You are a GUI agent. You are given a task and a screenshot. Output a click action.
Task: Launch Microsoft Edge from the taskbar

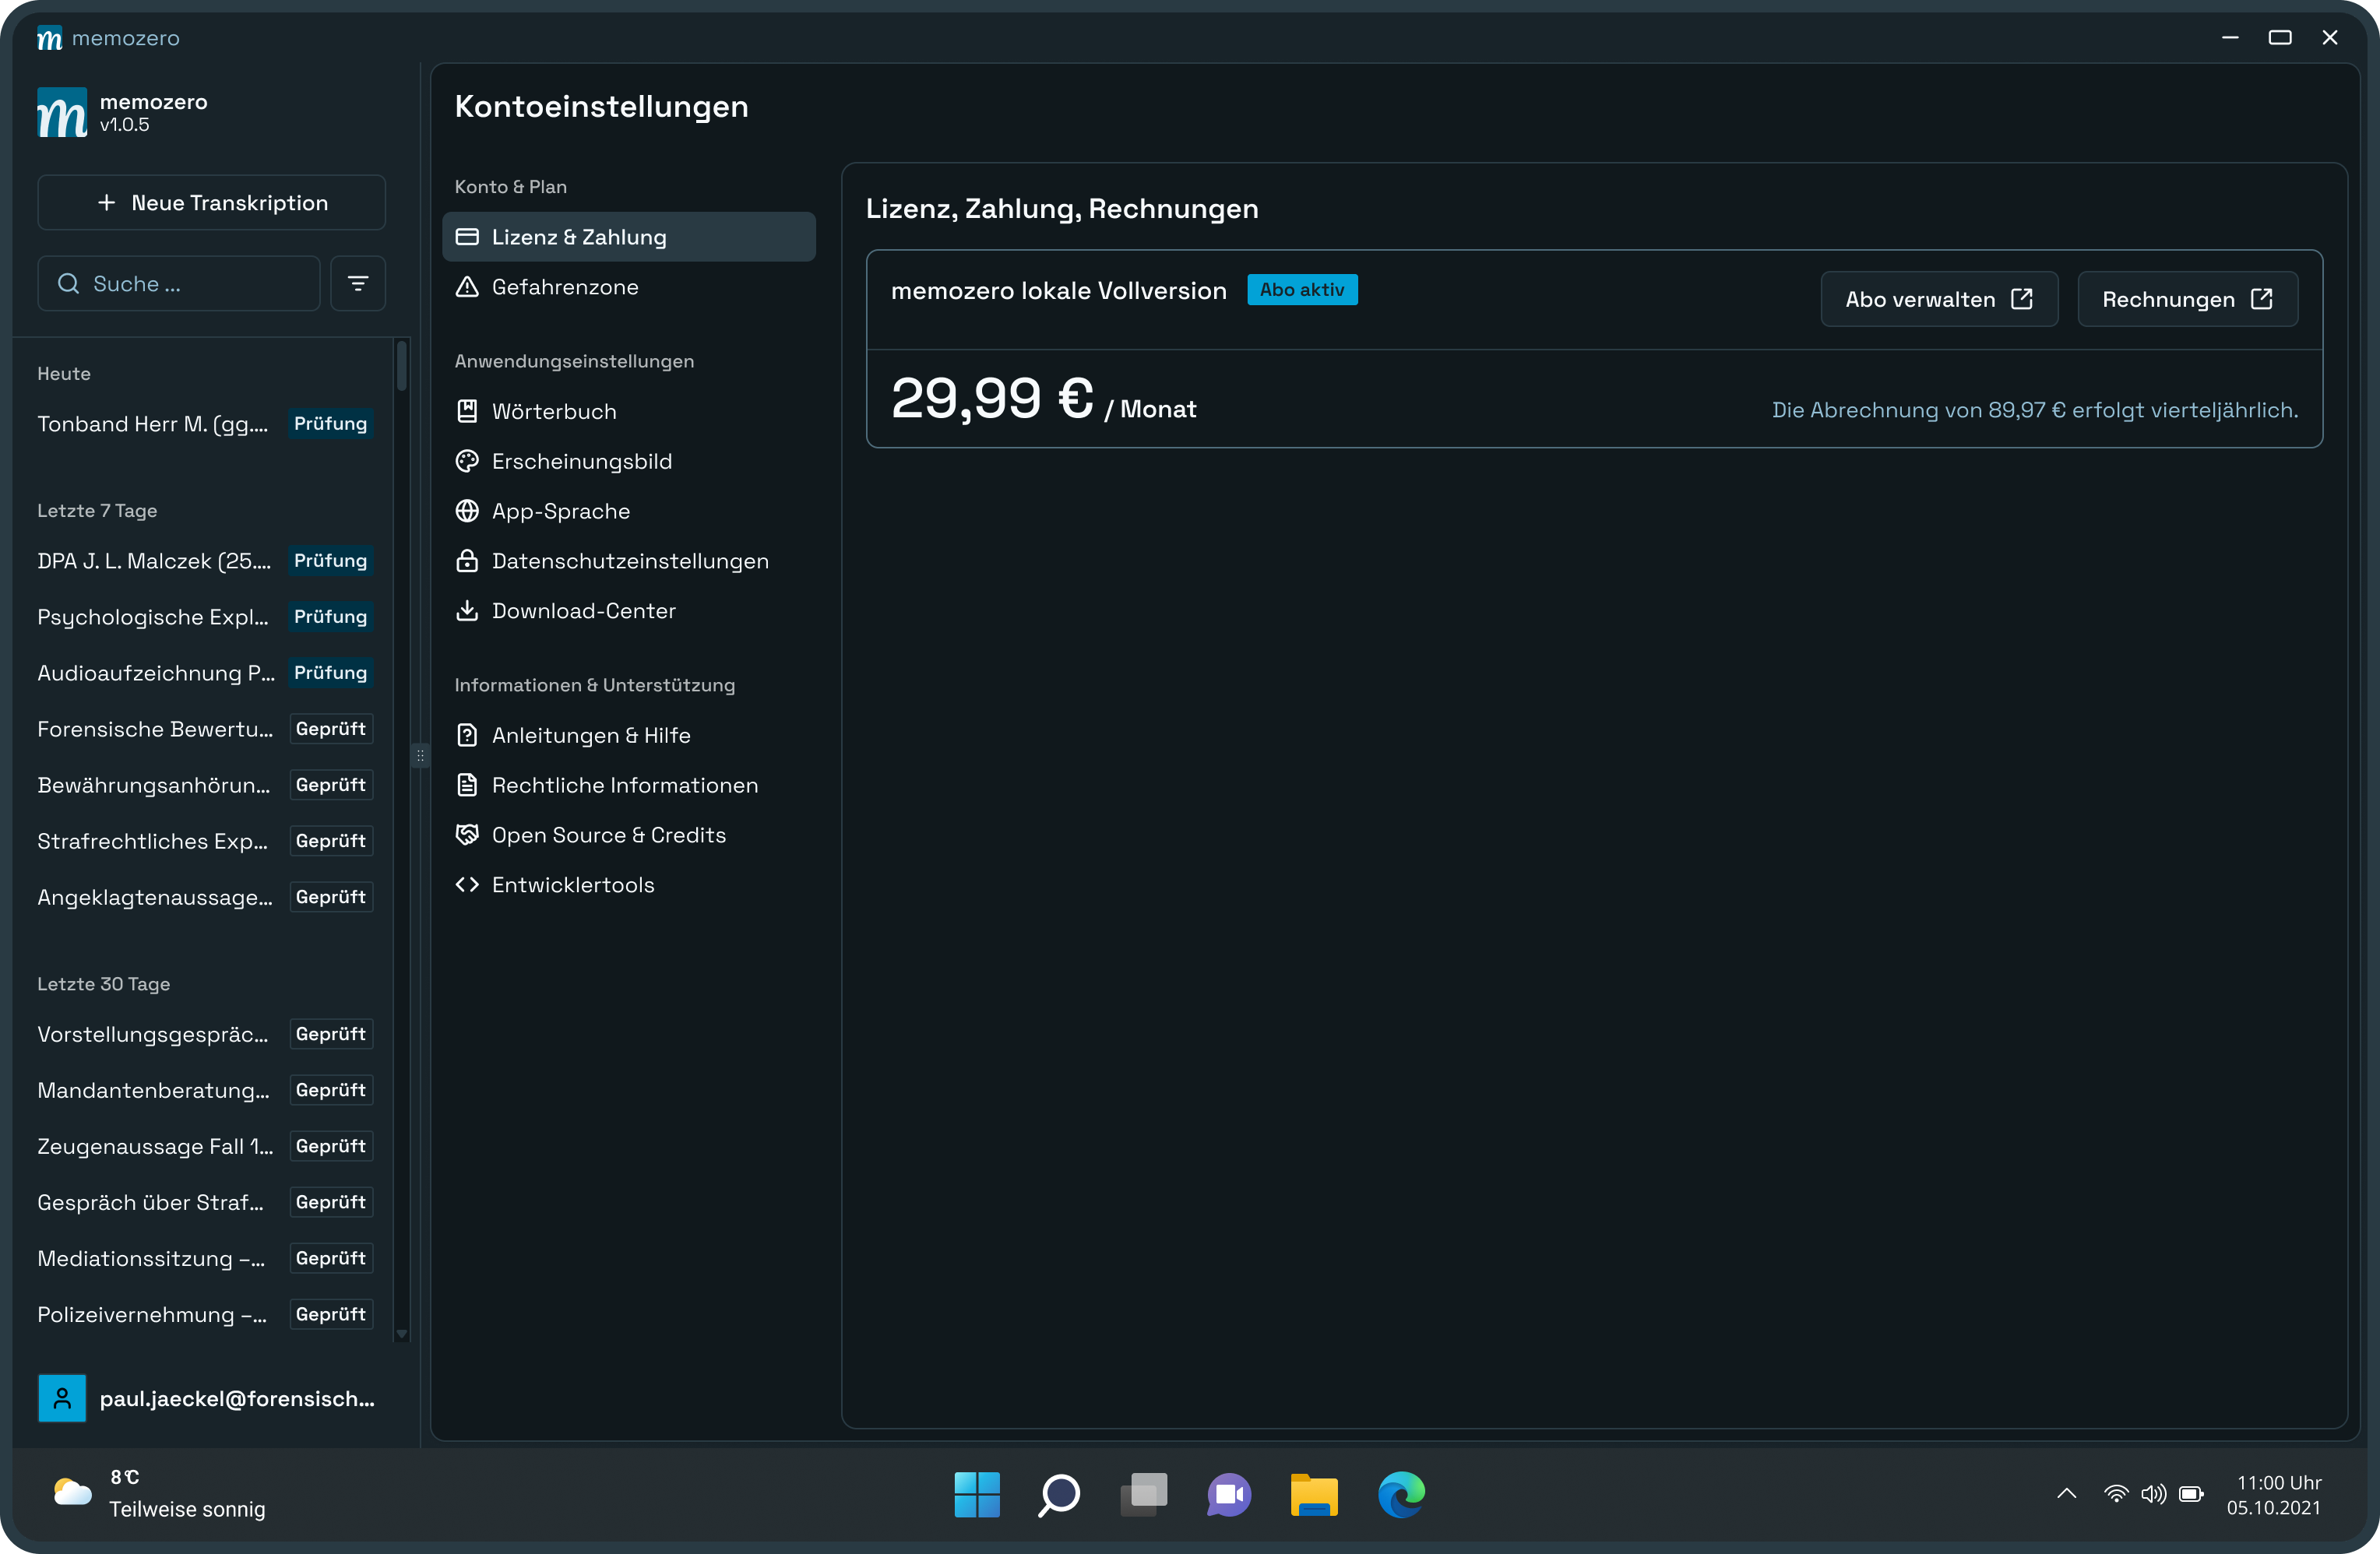pos(1402,1495)
